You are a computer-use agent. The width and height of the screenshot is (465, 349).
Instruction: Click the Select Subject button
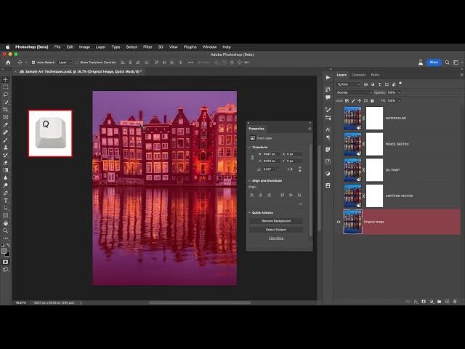coord(276,229)
